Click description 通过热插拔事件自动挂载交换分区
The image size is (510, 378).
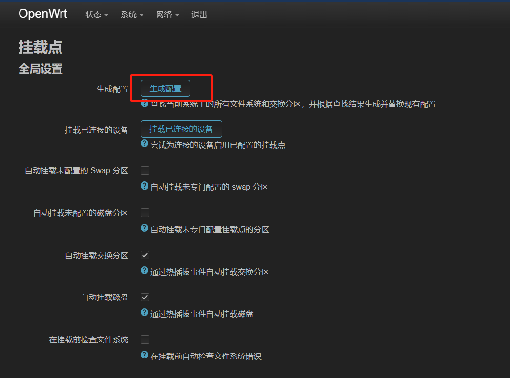coord(210,272)
